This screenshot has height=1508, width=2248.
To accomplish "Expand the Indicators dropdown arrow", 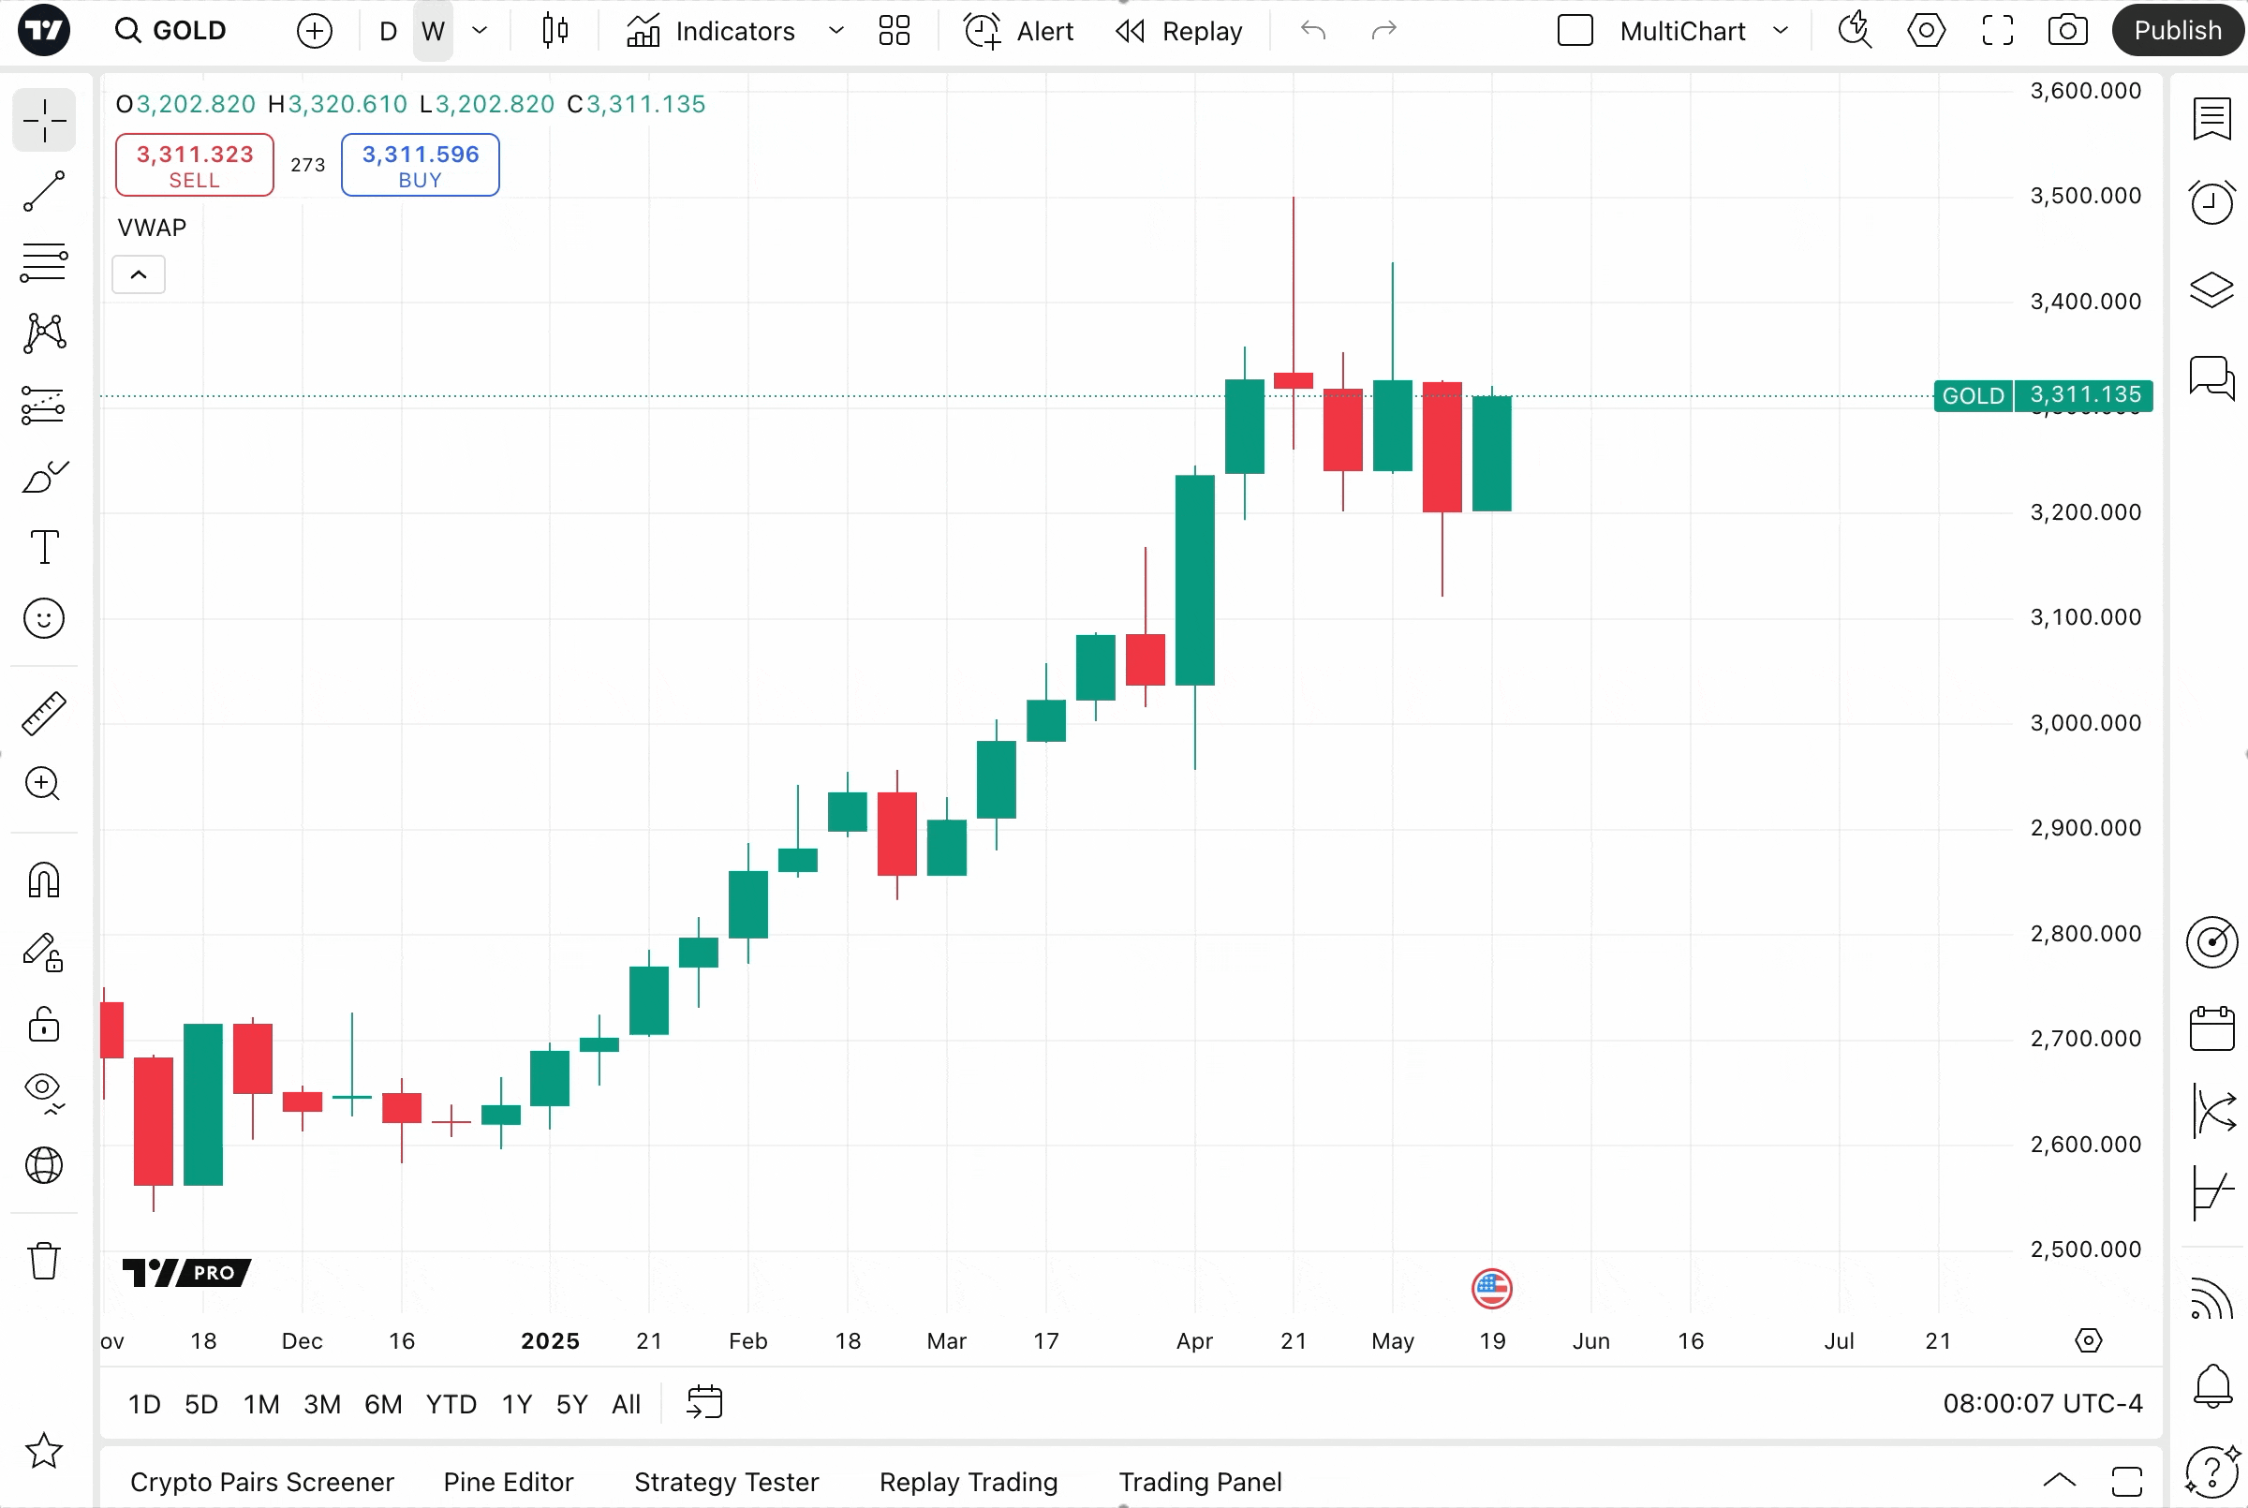I will click(x=835, y=30).
